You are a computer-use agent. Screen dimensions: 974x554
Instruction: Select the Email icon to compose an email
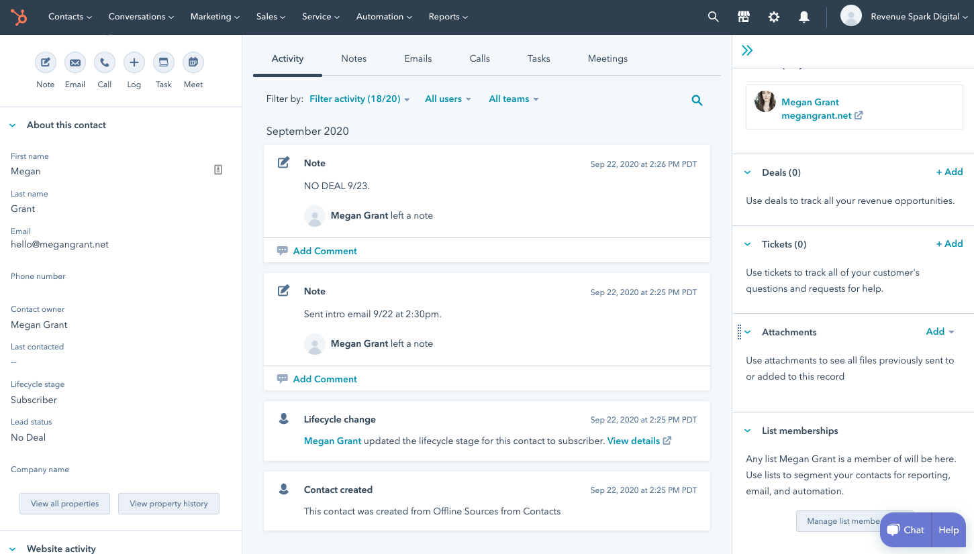point(75,62)
